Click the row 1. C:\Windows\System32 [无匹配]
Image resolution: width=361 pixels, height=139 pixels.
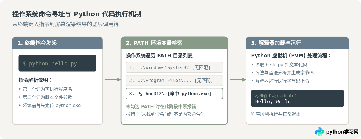pyautogui.click(x=174, y=67)
